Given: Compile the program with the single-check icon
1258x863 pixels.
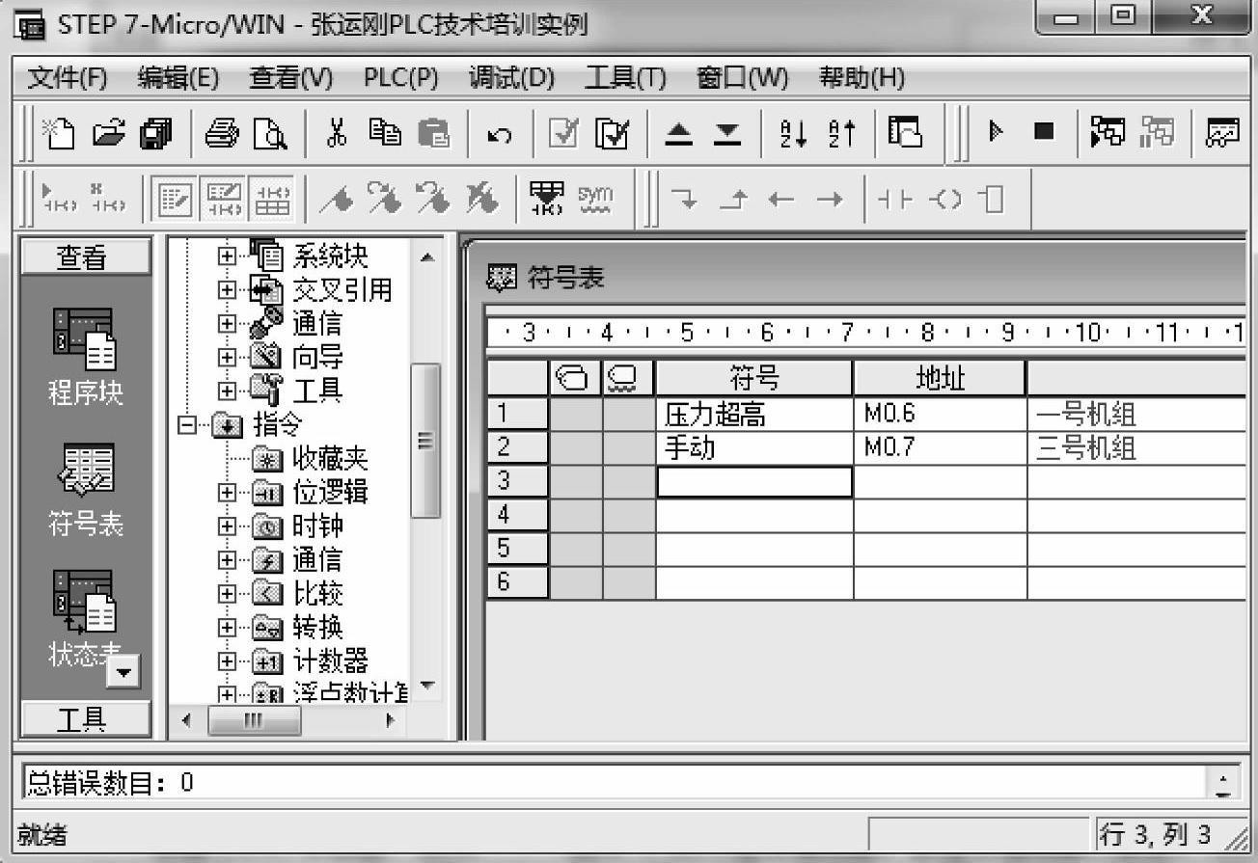Looking at the screenshot, I should pyautogui.click(x=562, y=132).
